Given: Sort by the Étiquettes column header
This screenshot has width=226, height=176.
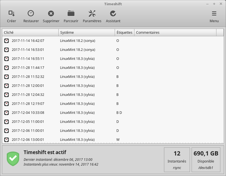Looking at the screenshot, I should tap(125, 33).
